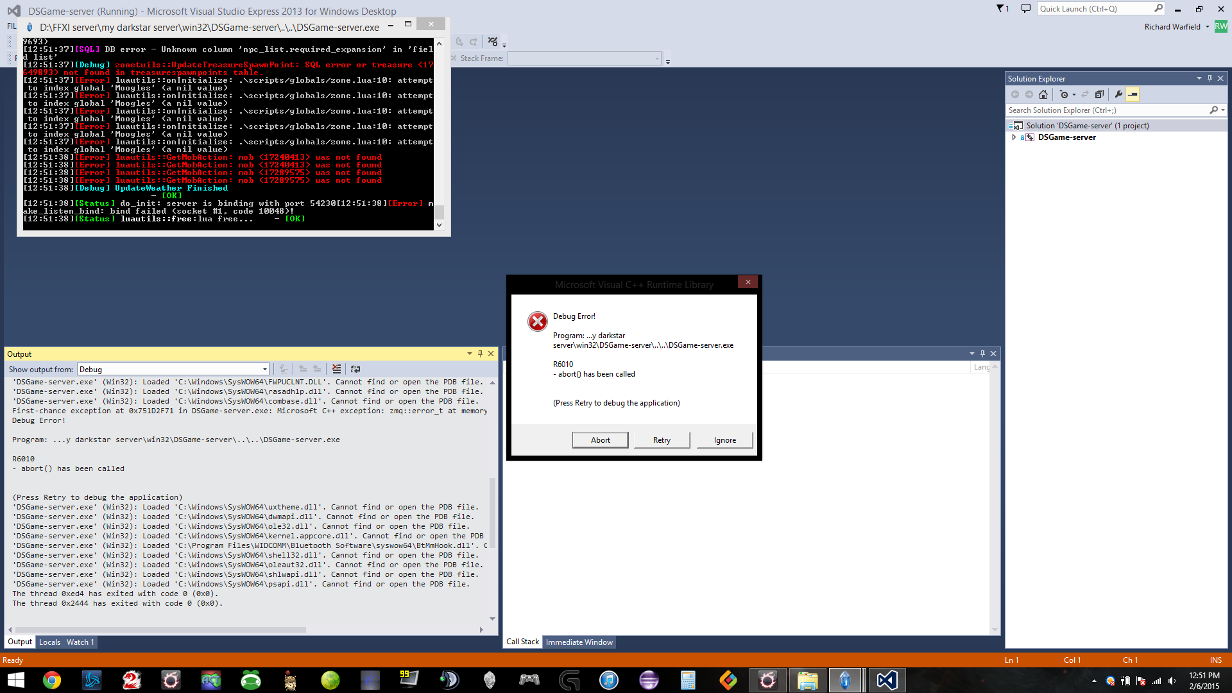This screenshot has height=693, width=1232.
Task: Click Retry in the Debug Error dialog
Action: [662, 440]
